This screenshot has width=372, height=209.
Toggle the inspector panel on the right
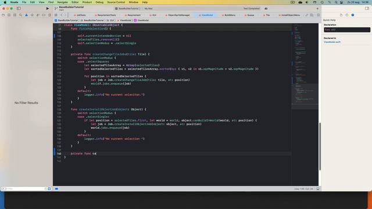pos(367,8)
